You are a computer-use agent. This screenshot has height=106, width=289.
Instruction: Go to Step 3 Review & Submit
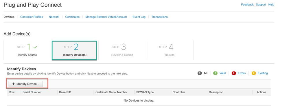[x=122, y=50]
